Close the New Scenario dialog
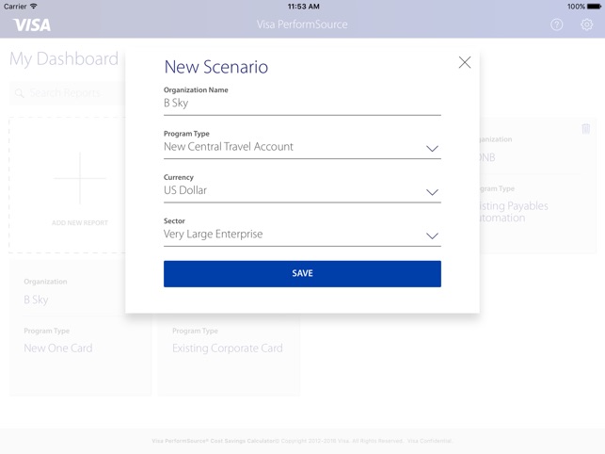Image resolution: width=605 pixels, height=454 pixels. pos(465,62)
